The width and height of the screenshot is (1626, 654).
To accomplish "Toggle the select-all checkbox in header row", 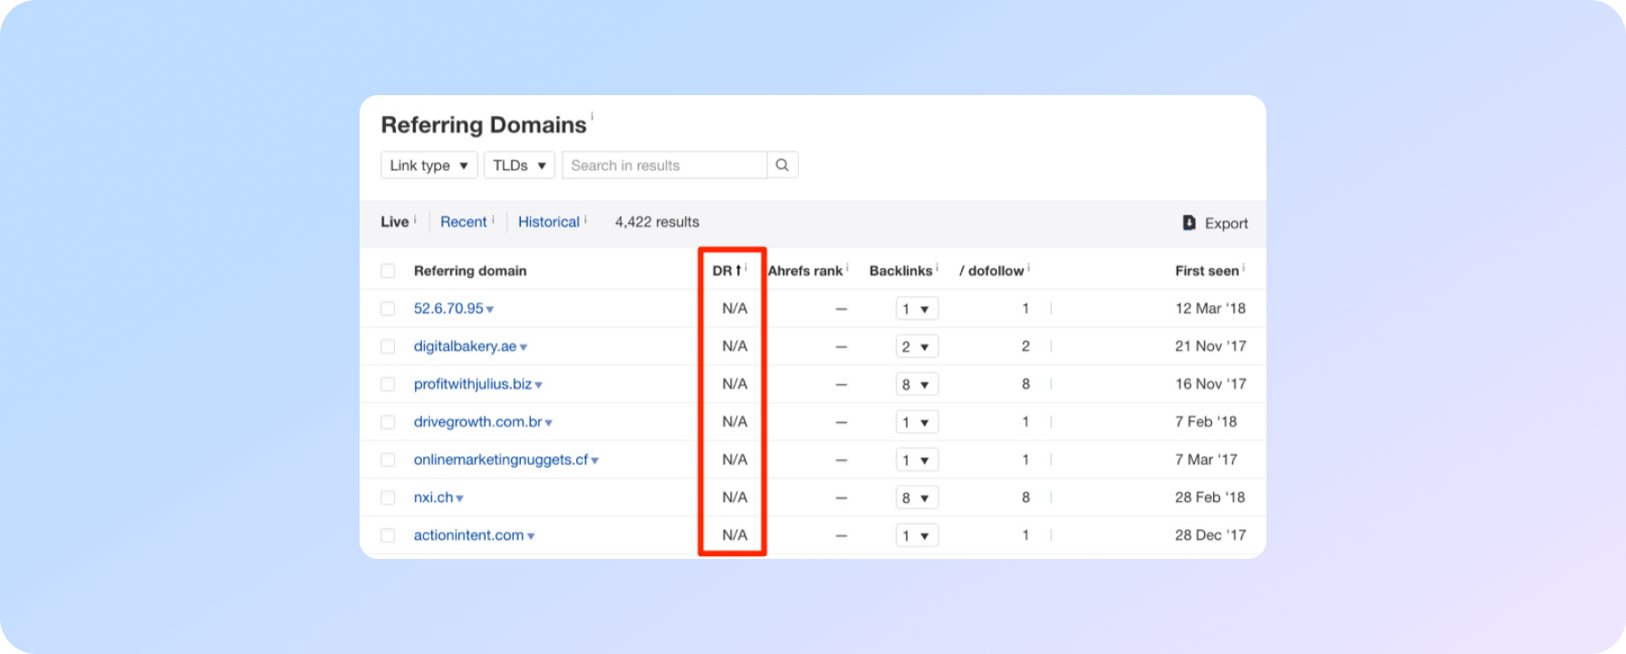I will tap(388, 271).
